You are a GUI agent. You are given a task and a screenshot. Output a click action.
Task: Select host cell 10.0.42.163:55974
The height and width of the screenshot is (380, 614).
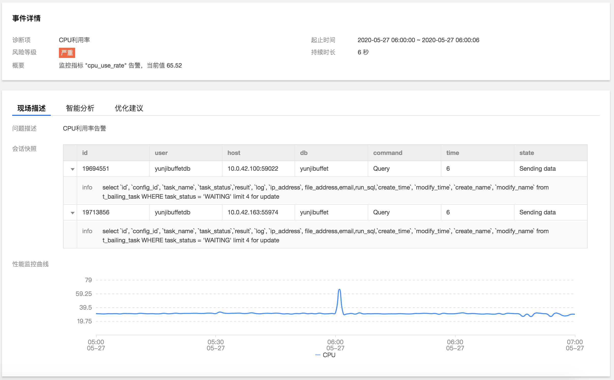[253, 212]
